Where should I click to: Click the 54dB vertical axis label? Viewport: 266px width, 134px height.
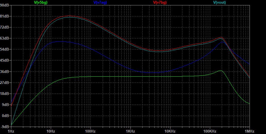click(5, 49)
